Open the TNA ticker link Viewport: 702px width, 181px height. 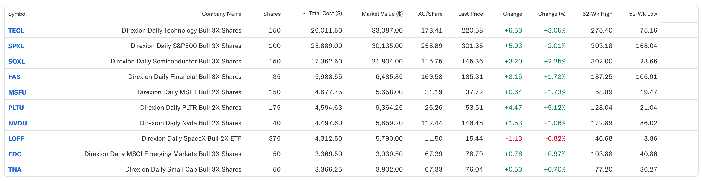pos(15,170)
